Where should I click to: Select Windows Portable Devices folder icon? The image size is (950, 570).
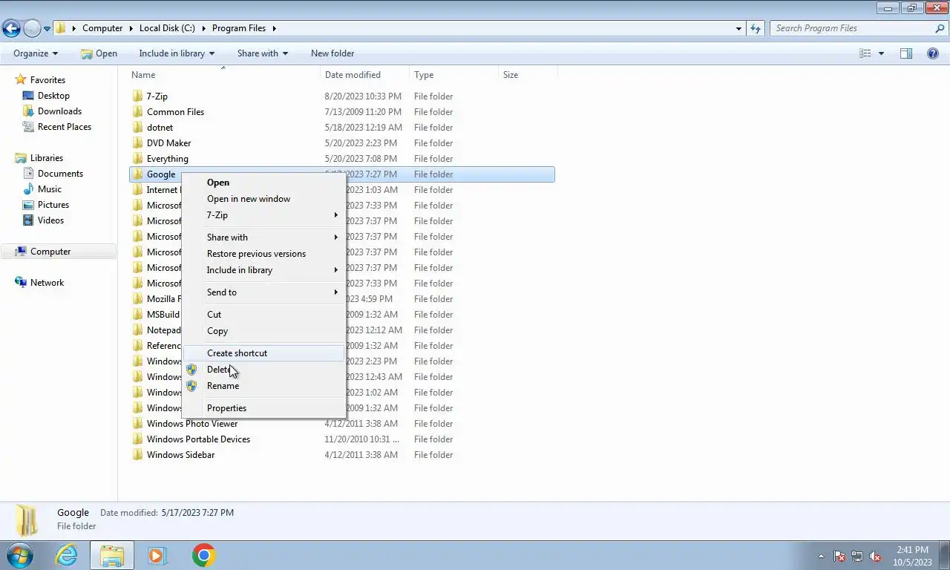click(x=137, y=439)
